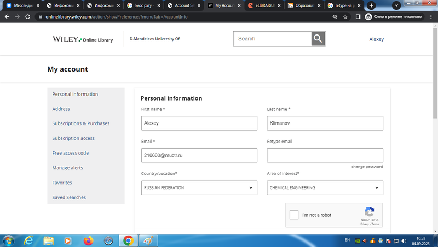Open the Area of interest dropdown
The width and height of the screenshot is (438, 247).
[325, 187]
